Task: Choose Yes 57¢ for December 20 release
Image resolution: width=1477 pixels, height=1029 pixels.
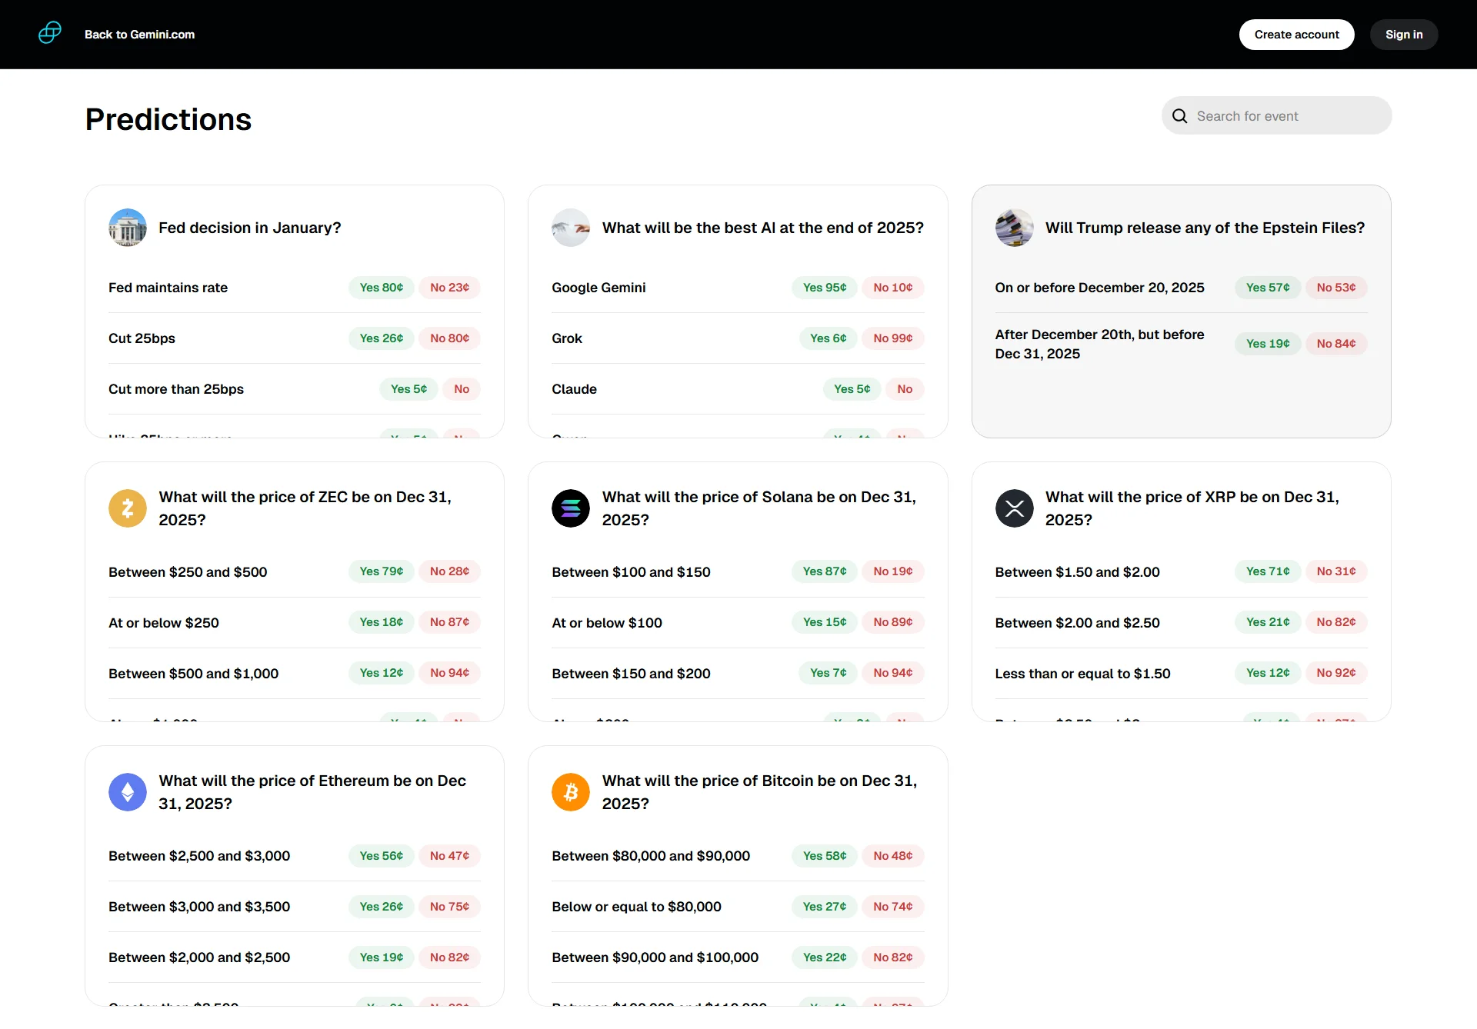Action: (x=1268, y=288)
